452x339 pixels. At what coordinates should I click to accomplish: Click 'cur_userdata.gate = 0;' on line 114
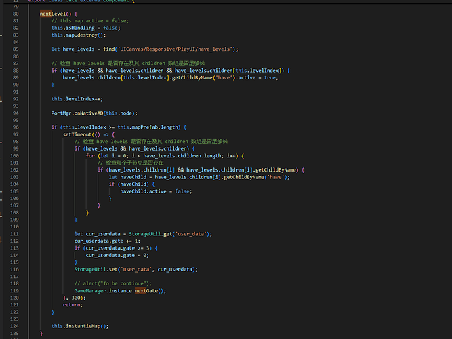click(117, 256)
